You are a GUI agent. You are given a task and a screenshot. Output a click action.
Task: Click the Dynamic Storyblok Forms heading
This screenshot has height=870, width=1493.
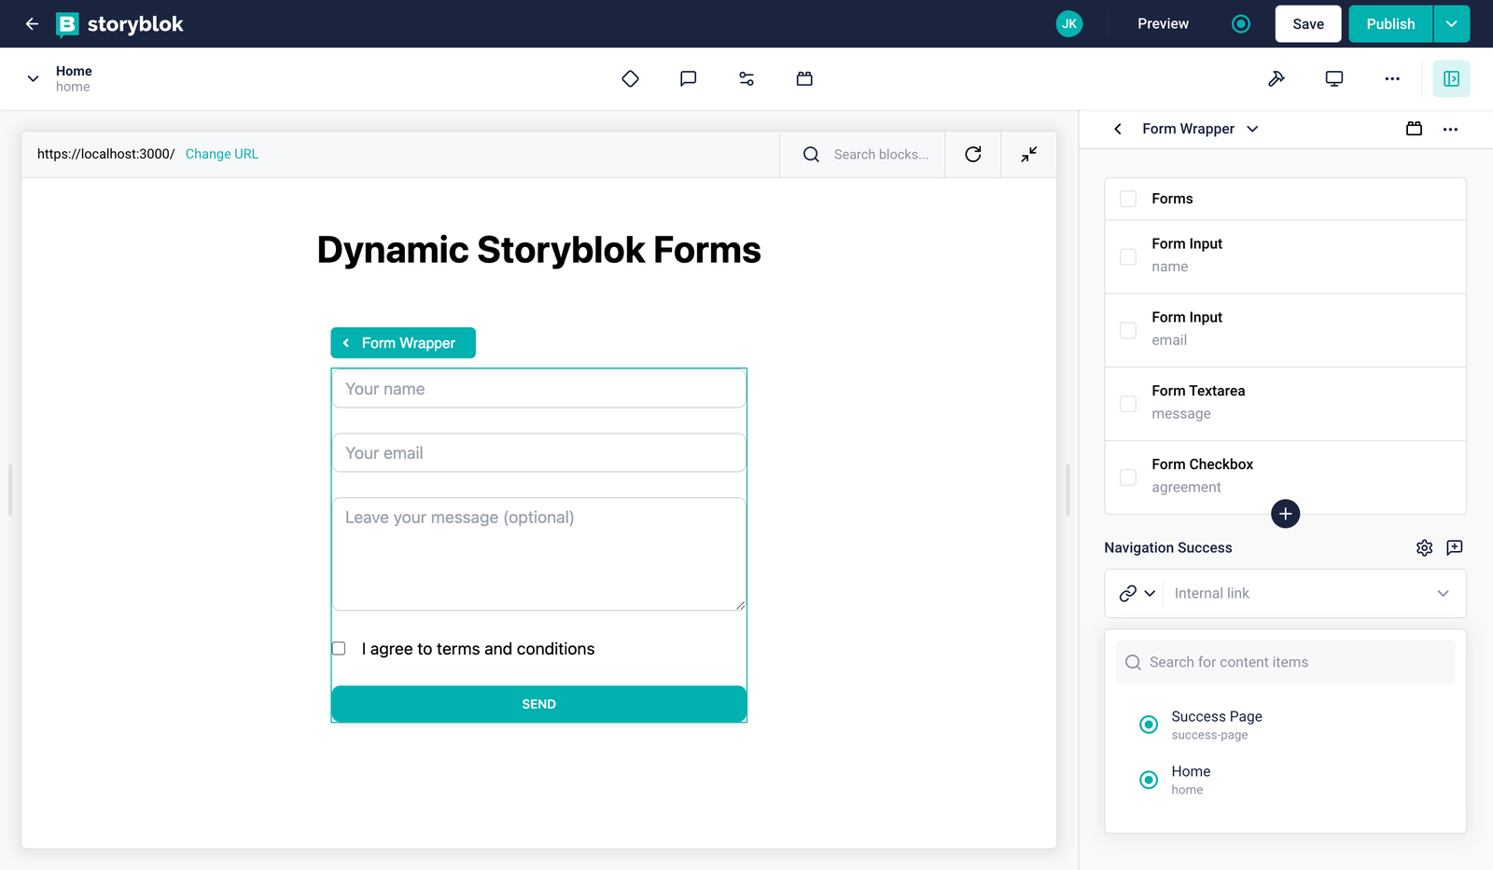click(539, 250)
